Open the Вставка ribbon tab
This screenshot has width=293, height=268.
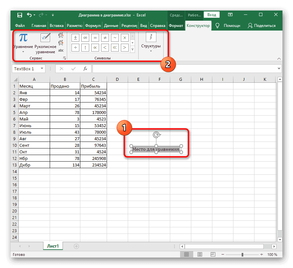pyautogui.click(x=56, y=26)
